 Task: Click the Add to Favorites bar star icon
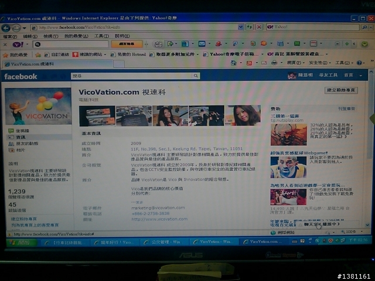[38, 55]
